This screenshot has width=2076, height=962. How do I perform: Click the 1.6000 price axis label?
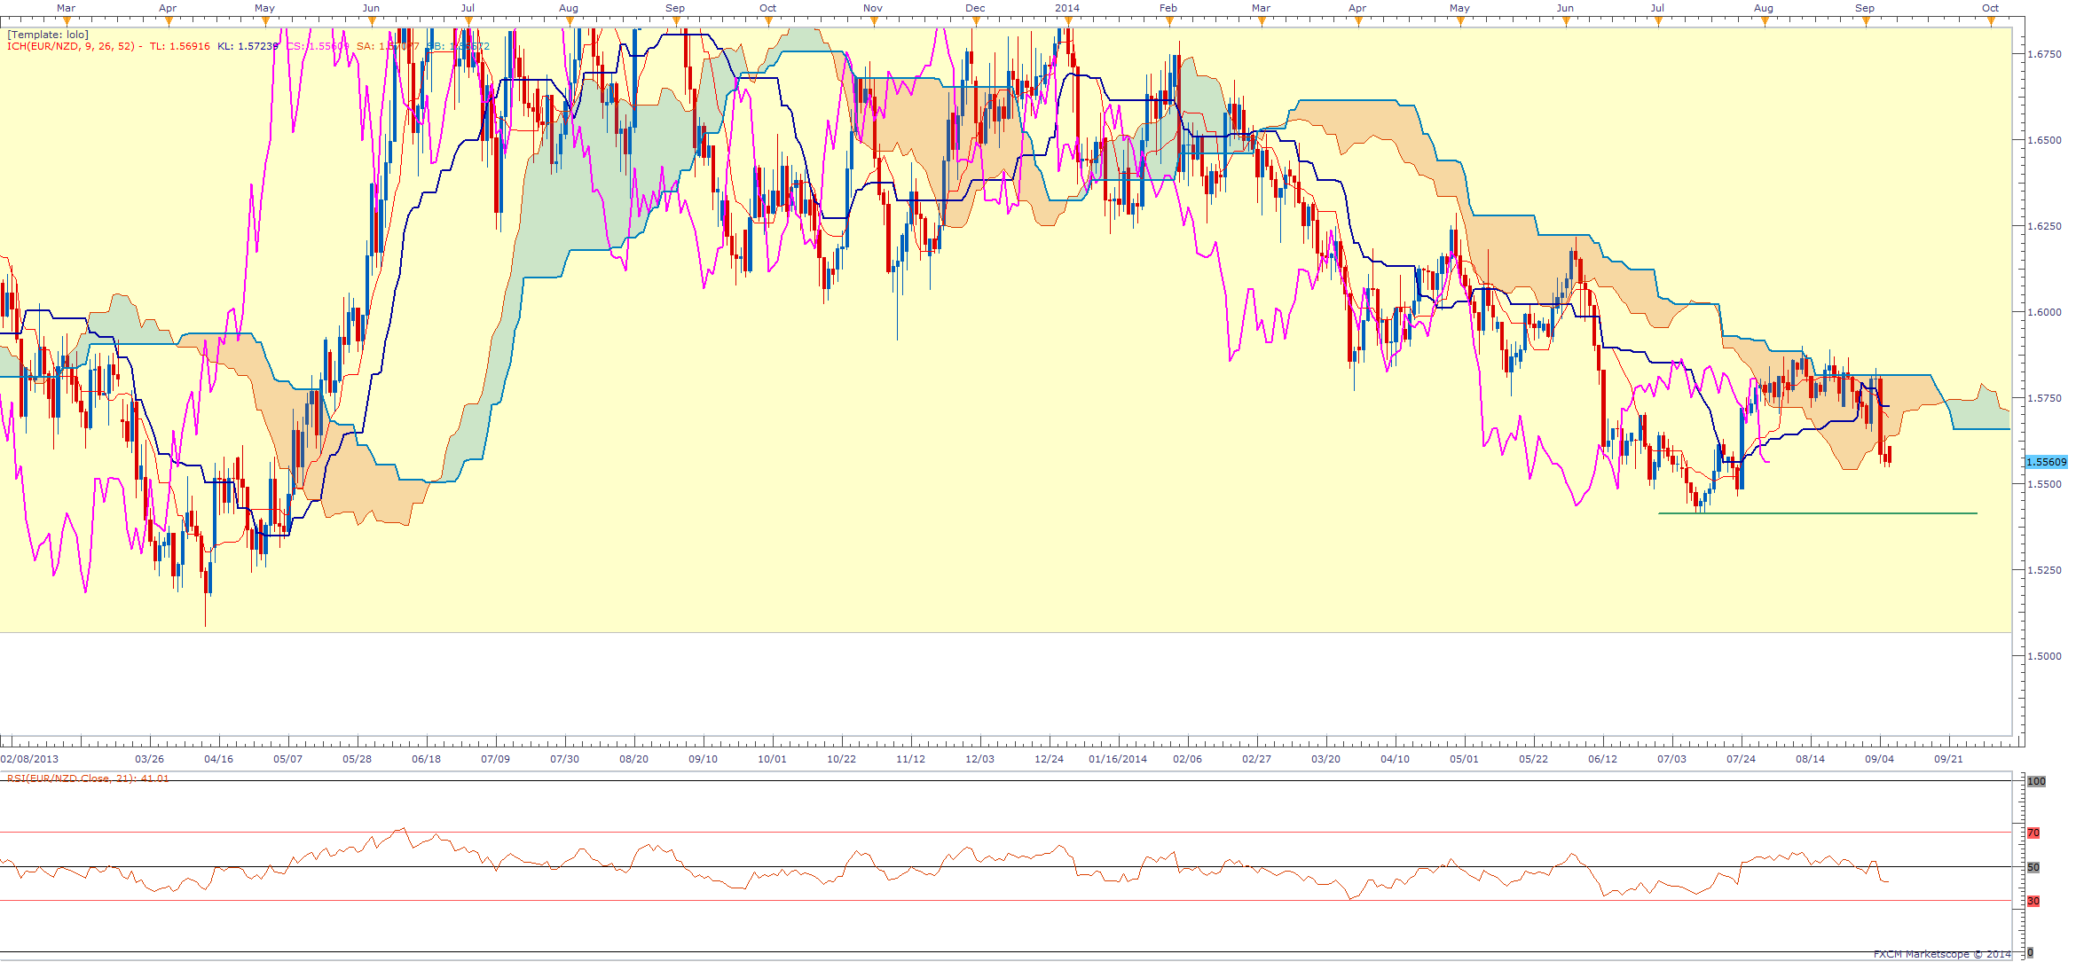tap(2044, 312)
